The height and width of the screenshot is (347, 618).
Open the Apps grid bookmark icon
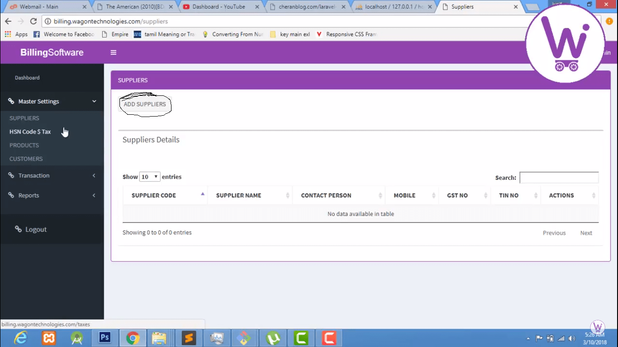(x=8, y=34)
